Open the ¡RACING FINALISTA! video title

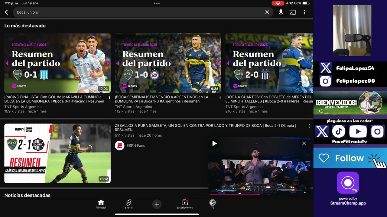(x=54, y=99)
